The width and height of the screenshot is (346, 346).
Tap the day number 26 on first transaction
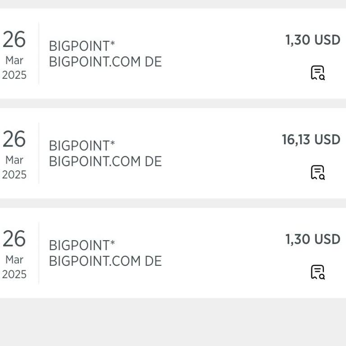(x=14, y=40)
